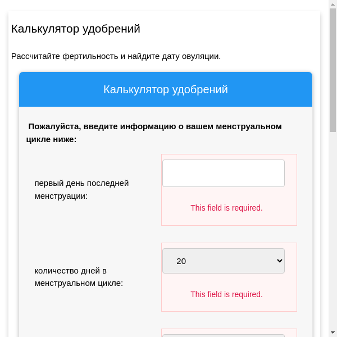The height and width of the screenshot is (337, 337).
Task: Click the blue "Калькулятор удобрений" header banner
Action: tap(166, 89)
